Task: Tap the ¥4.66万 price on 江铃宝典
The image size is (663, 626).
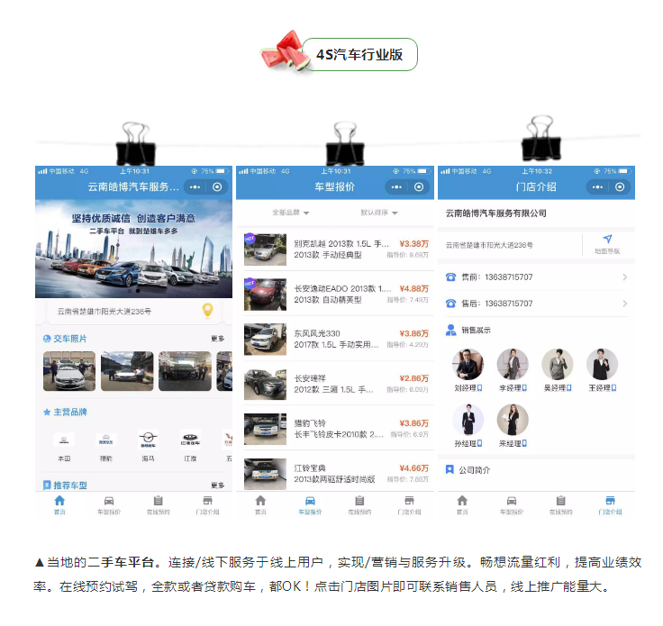Action: pyautogui.click(x=414, y=468)
